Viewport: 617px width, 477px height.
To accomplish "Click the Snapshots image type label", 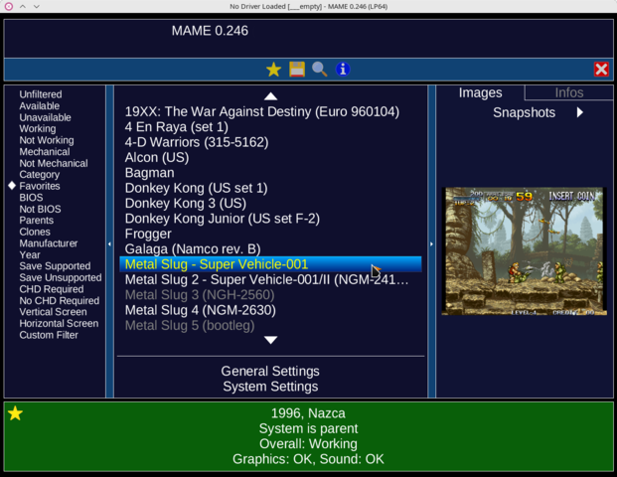I will pos(525,112).
